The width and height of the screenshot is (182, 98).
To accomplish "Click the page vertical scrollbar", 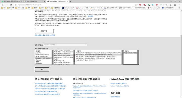I will pyautogui.click(x=181, y=55).
